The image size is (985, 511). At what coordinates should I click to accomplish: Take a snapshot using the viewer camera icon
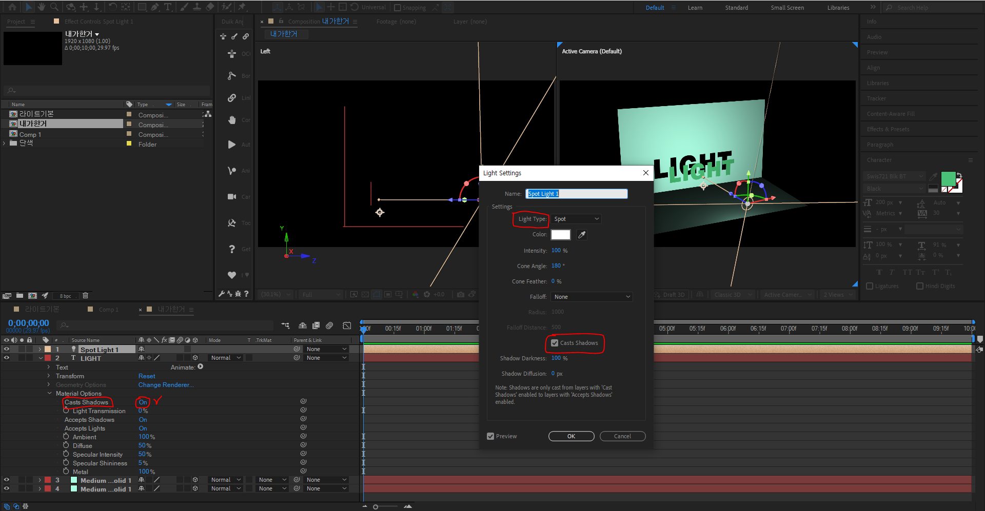461,295
